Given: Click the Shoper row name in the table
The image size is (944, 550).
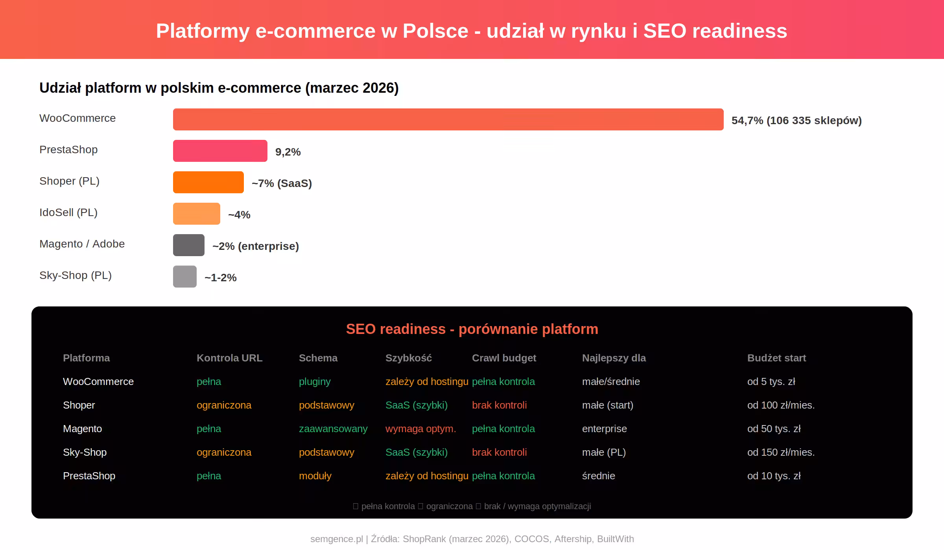Looking at the screenshot, I should click(79, 405).
